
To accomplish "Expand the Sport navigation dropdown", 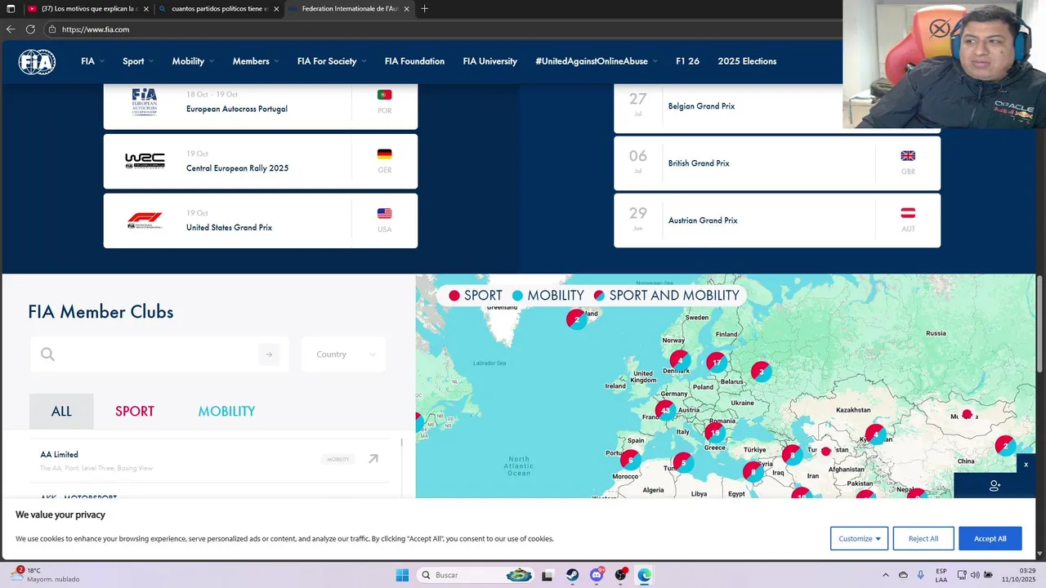I will click(138, 61).
